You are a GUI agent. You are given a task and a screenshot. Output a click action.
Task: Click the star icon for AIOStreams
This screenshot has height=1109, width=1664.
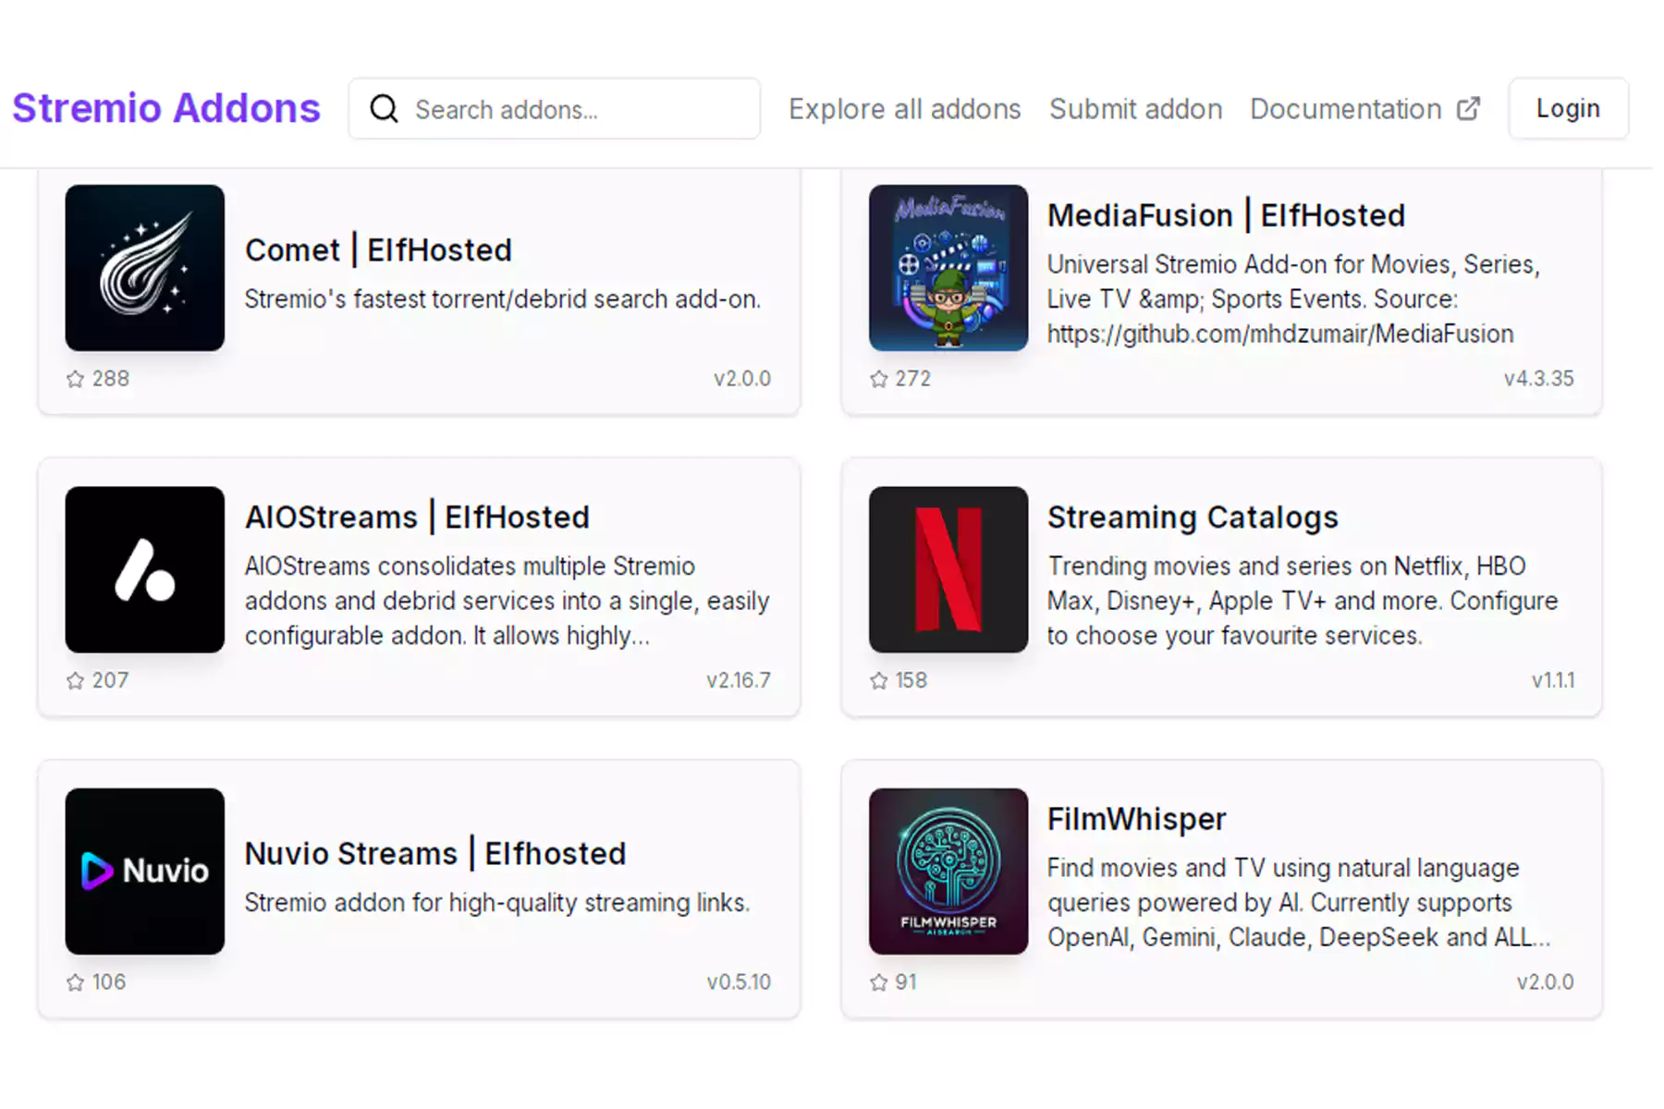[76, 681]
